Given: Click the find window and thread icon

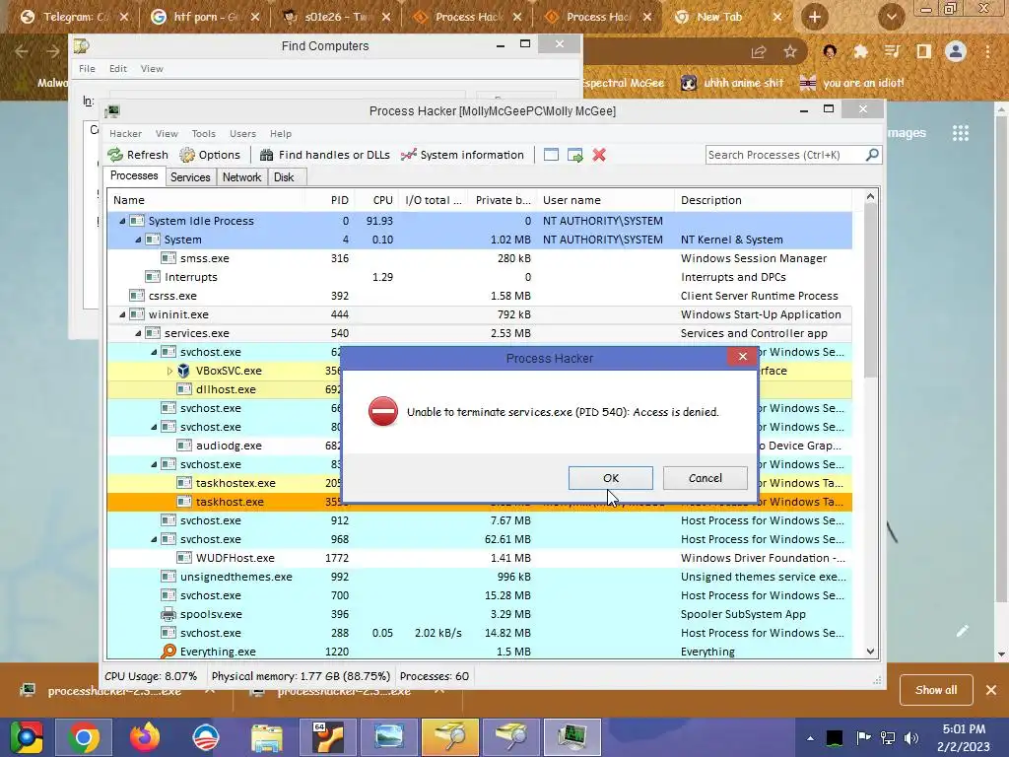Looking at the screenshot, I should [x=575, y=155].
